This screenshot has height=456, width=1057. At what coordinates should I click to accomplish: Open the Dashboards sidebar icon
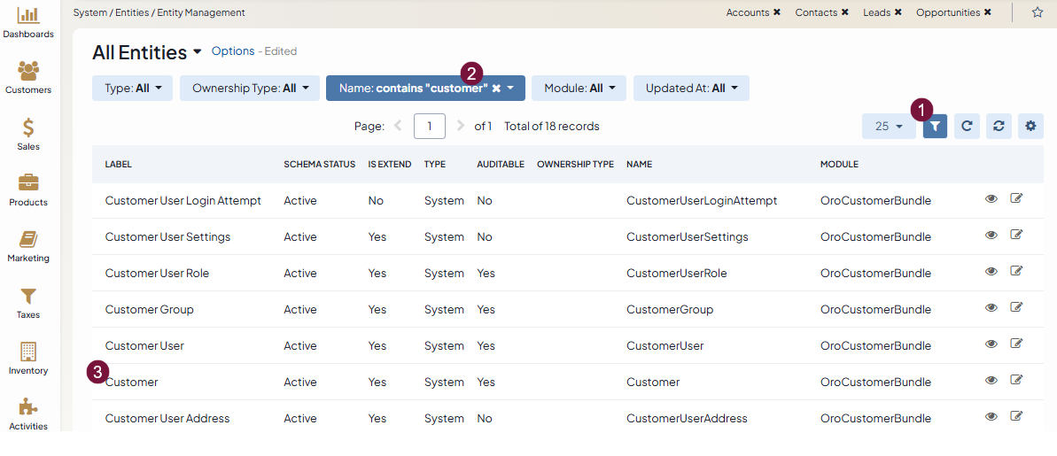tap(28, 16)
